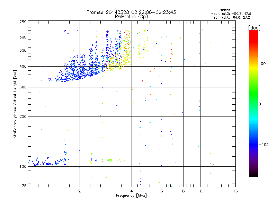Viewport: 277px width, 208px height.
Task: Click 'mean, sd,O: -90.3, 17.5' line
Action: [231, 14]
